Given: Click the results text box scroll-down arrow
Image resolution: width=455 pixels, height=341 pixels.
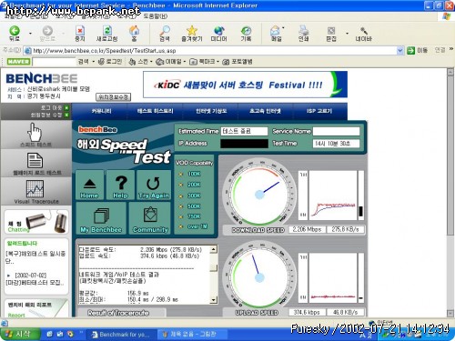Looking at the screenshot, I should coord(214,300).
